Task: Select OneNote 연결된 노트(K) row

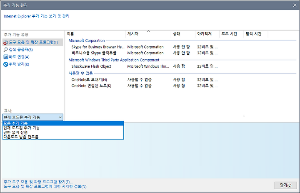Action: (x=180, y=86)
